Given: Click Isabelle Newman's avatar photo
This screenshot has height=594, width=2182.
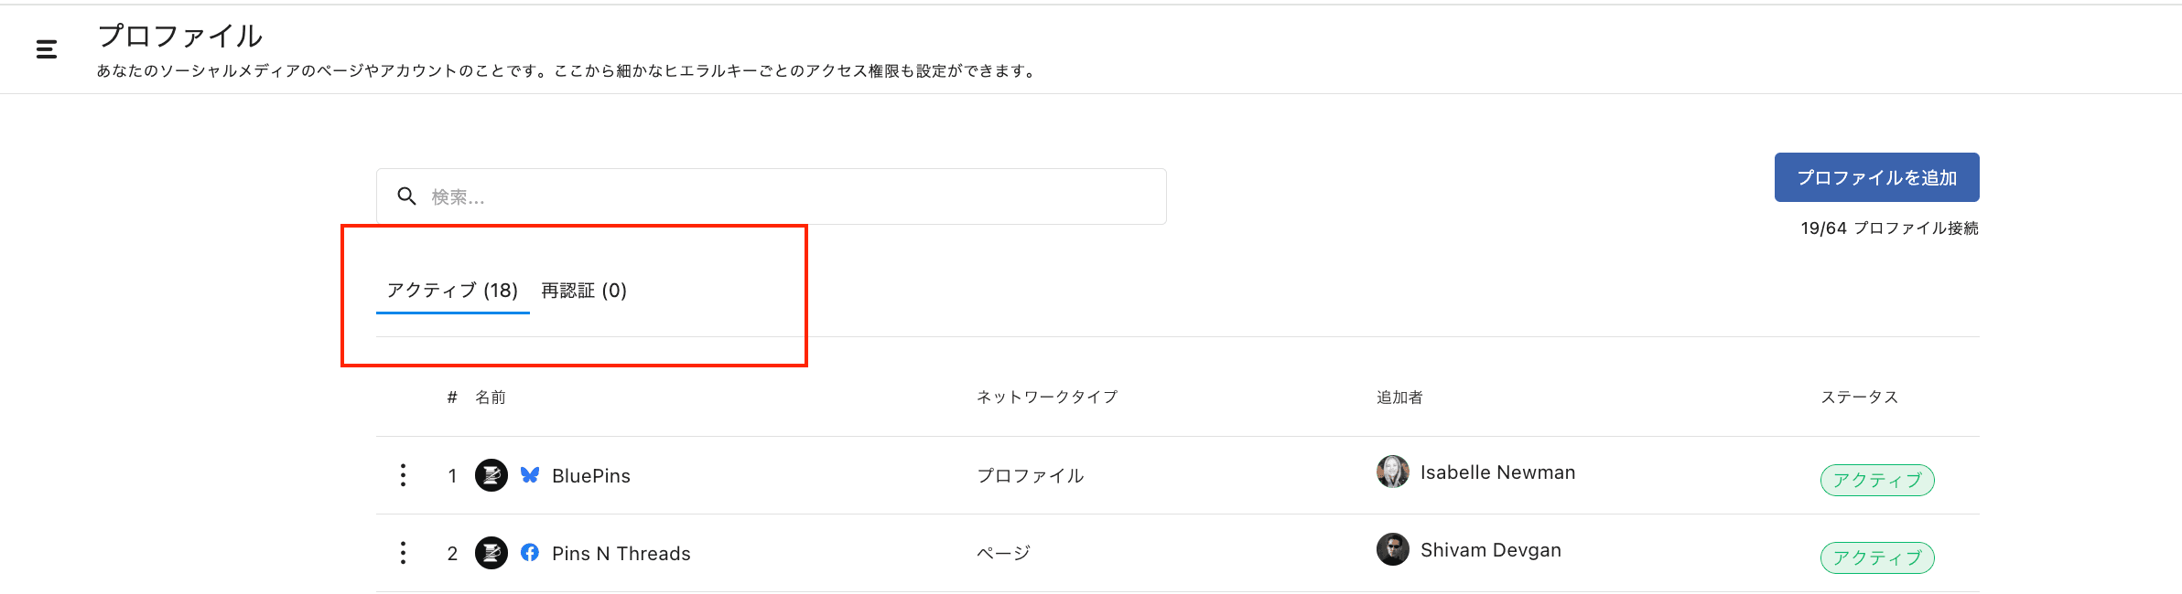Looking at the screenshot, I should tap(1392, 472).
